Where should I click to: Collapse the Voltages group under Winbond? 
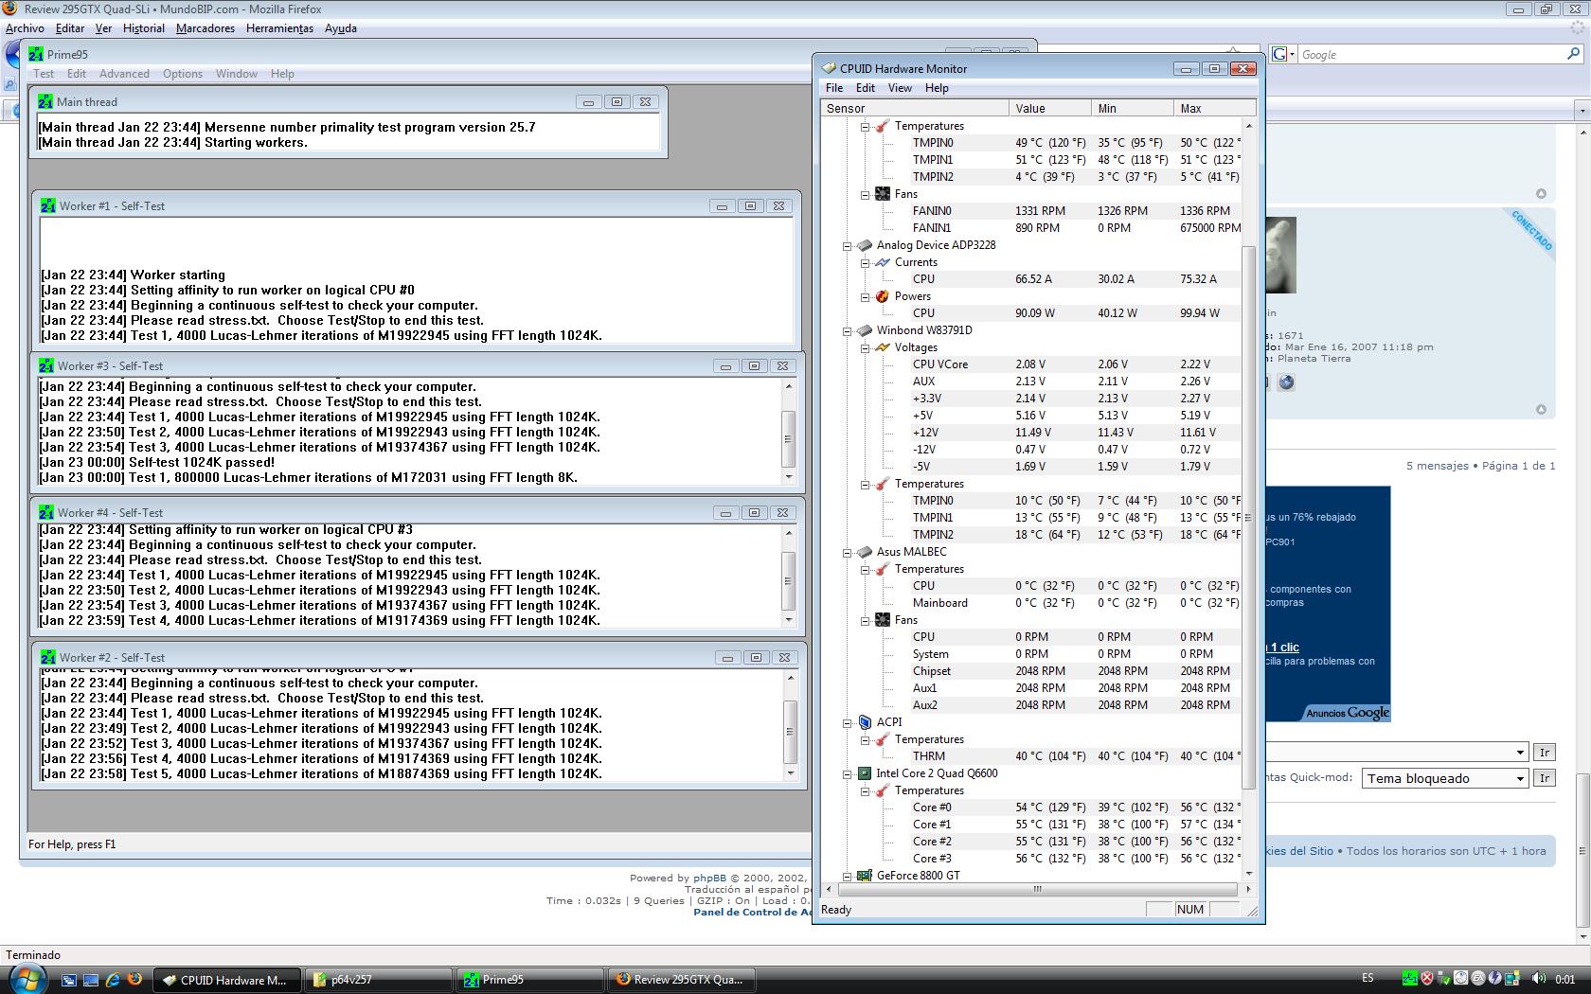[865, 347]
